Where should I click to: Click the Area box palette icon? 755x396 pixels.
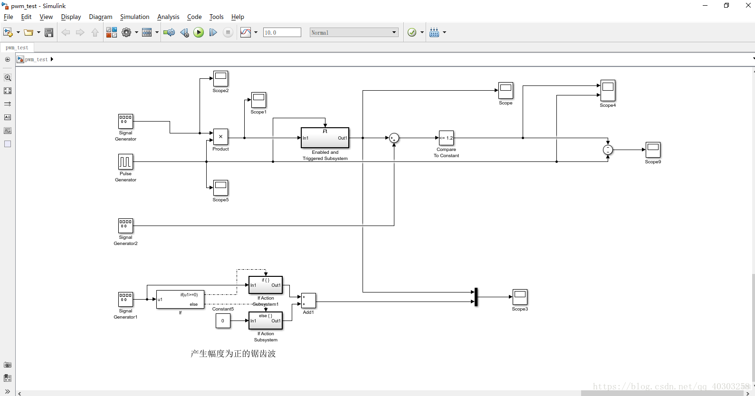tap(8, 144)
